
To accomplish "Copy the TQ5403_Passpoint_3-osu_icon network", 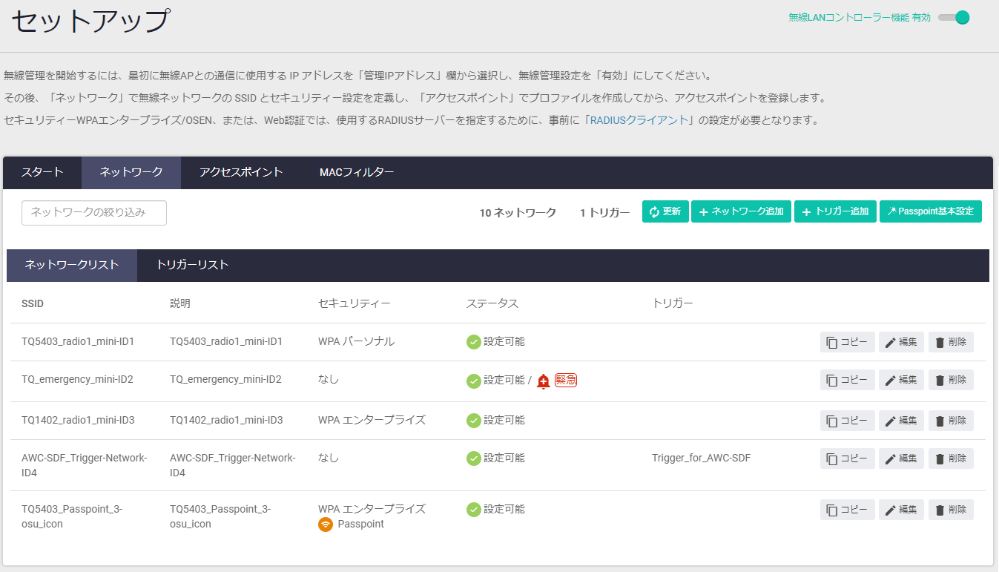I will point(847,510).
